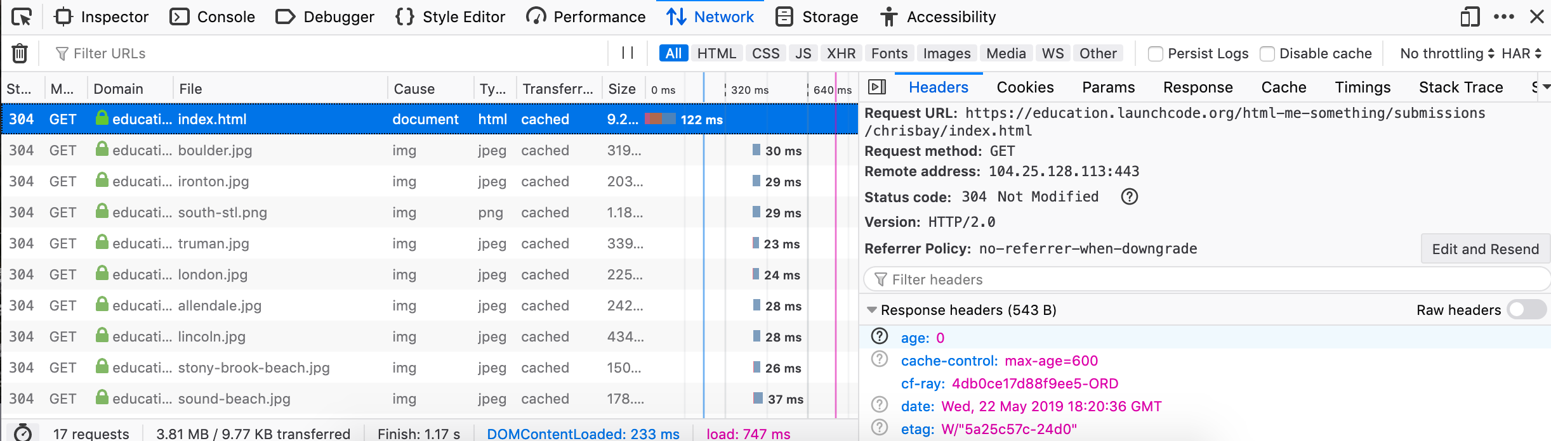Clear network log with trash icon

tap(20, 54)
